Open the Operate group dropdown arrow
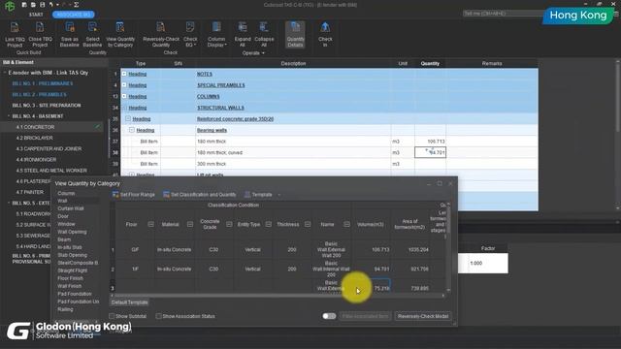 tap(263, 53)
